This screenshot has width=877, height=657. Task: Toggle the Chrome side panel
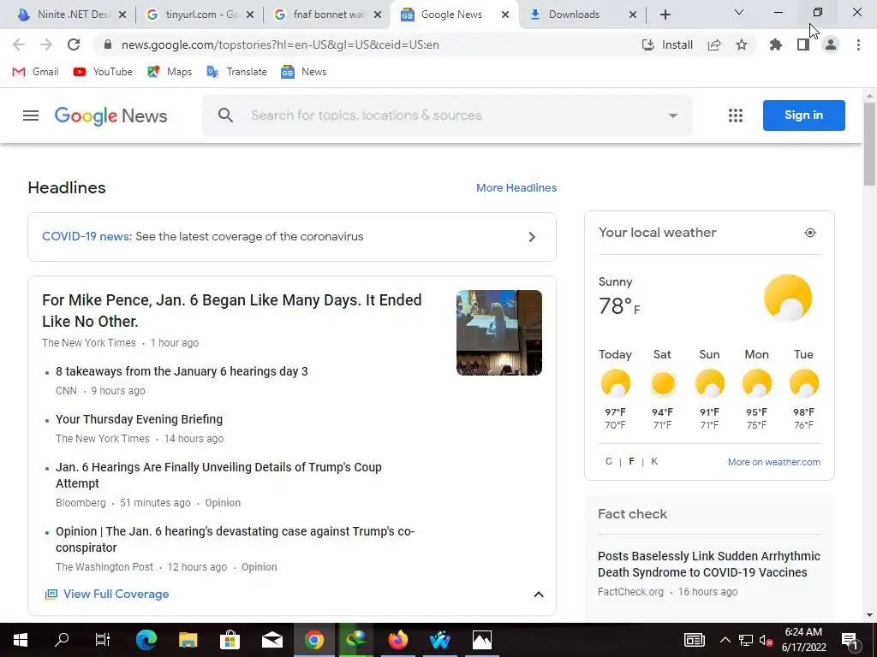[x=803, y=44]
